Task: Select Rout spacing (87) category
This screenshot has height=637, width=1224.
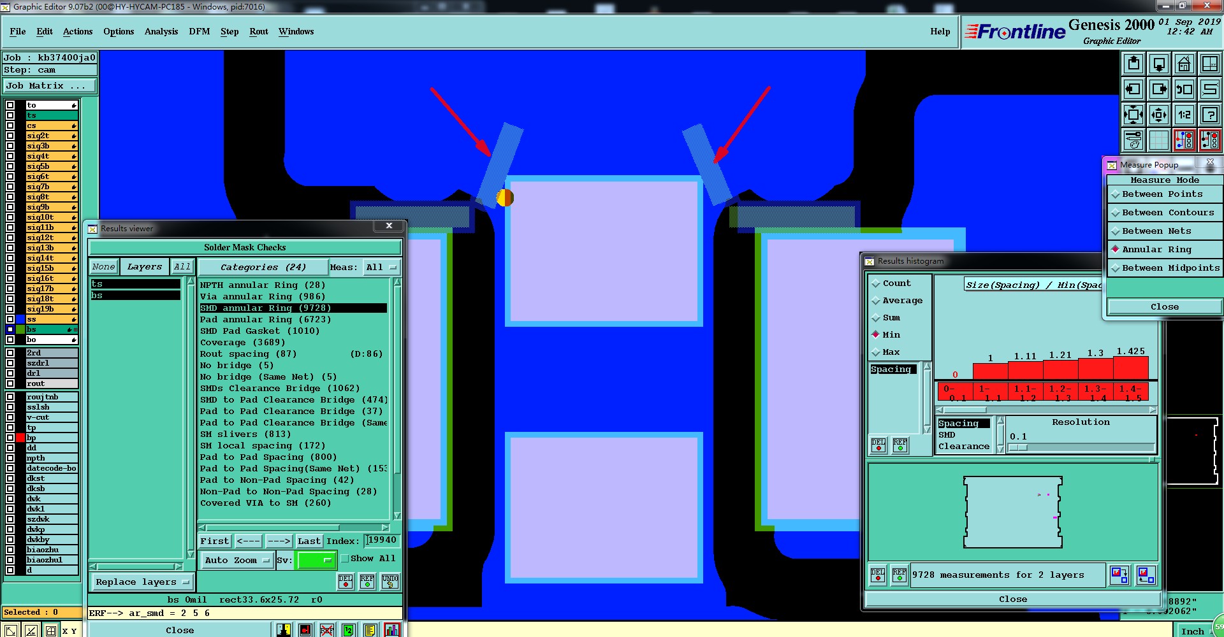Action: click(293, 354)
